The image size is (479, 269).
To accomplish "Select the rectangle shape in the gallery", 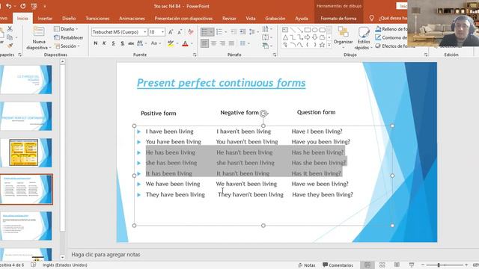I will (308, 30).
